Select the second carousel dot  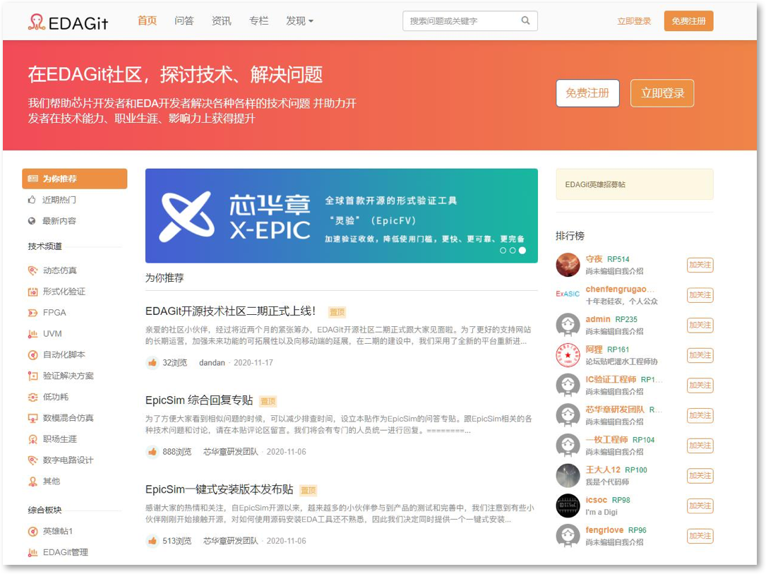513,250
